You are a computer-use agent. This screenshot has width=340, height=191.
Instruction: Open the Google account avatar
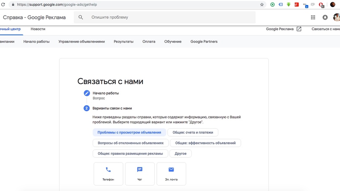coord(337,17)
